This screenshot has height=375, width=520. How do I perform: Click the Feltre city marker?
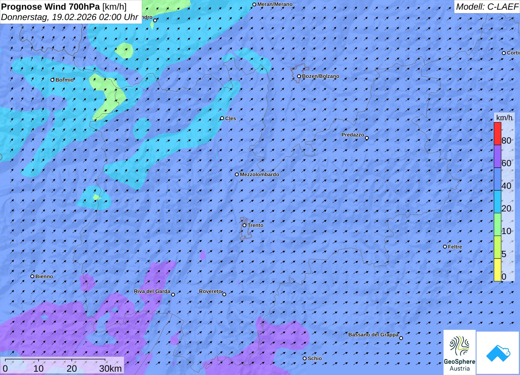coord(445,247)
